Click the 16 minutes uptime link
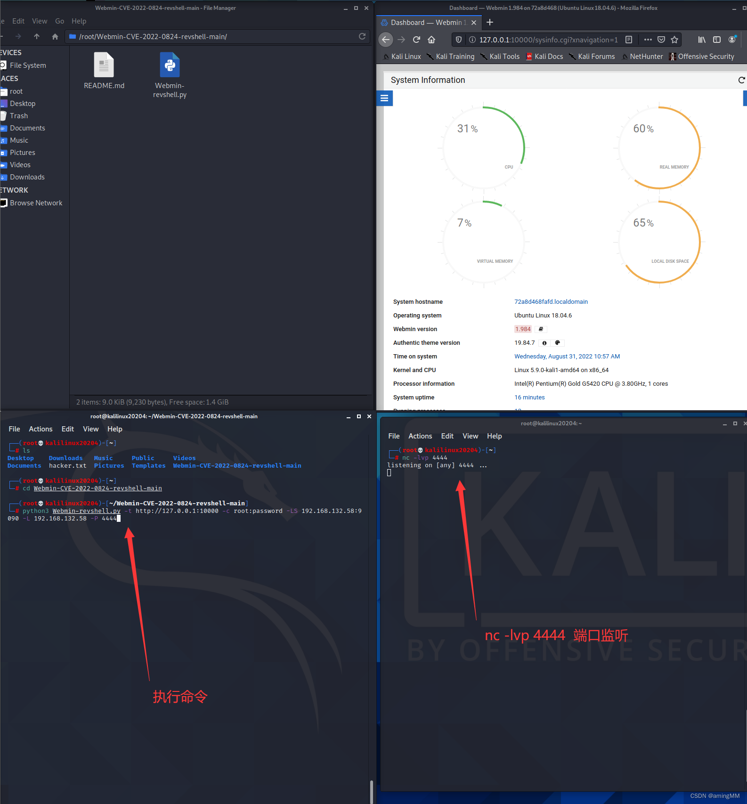Viewport: 747px width, 804px height. [x=529, y=398]
